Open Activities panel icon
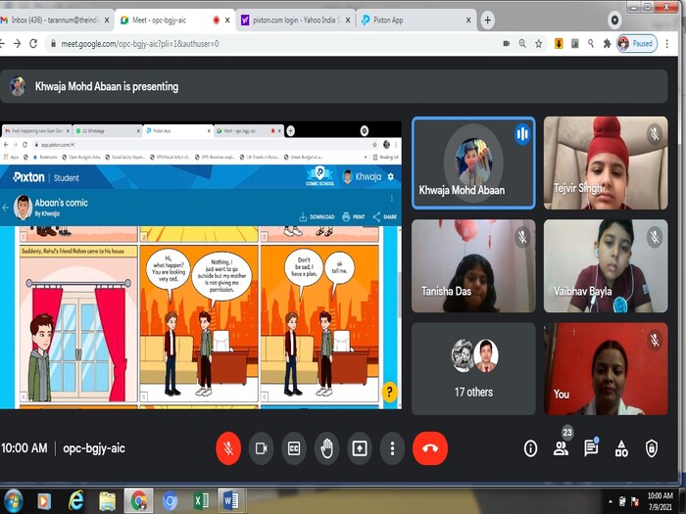The width and height of the screenshot is (686, 514). tap(621, 448)
